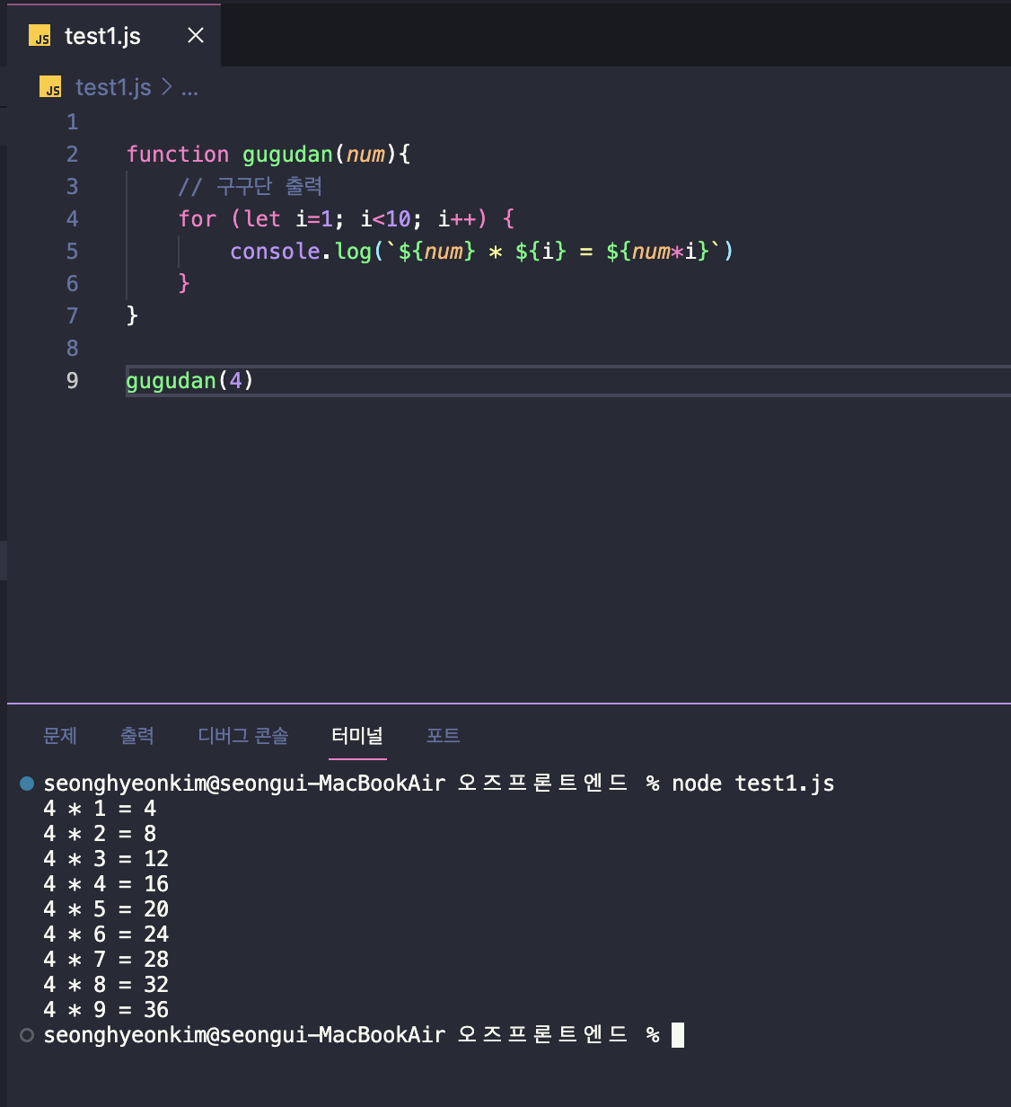This screenshot has height=1107, width=1011.
Task: Open the 포트 ports tab
Action: click(444, 736)
